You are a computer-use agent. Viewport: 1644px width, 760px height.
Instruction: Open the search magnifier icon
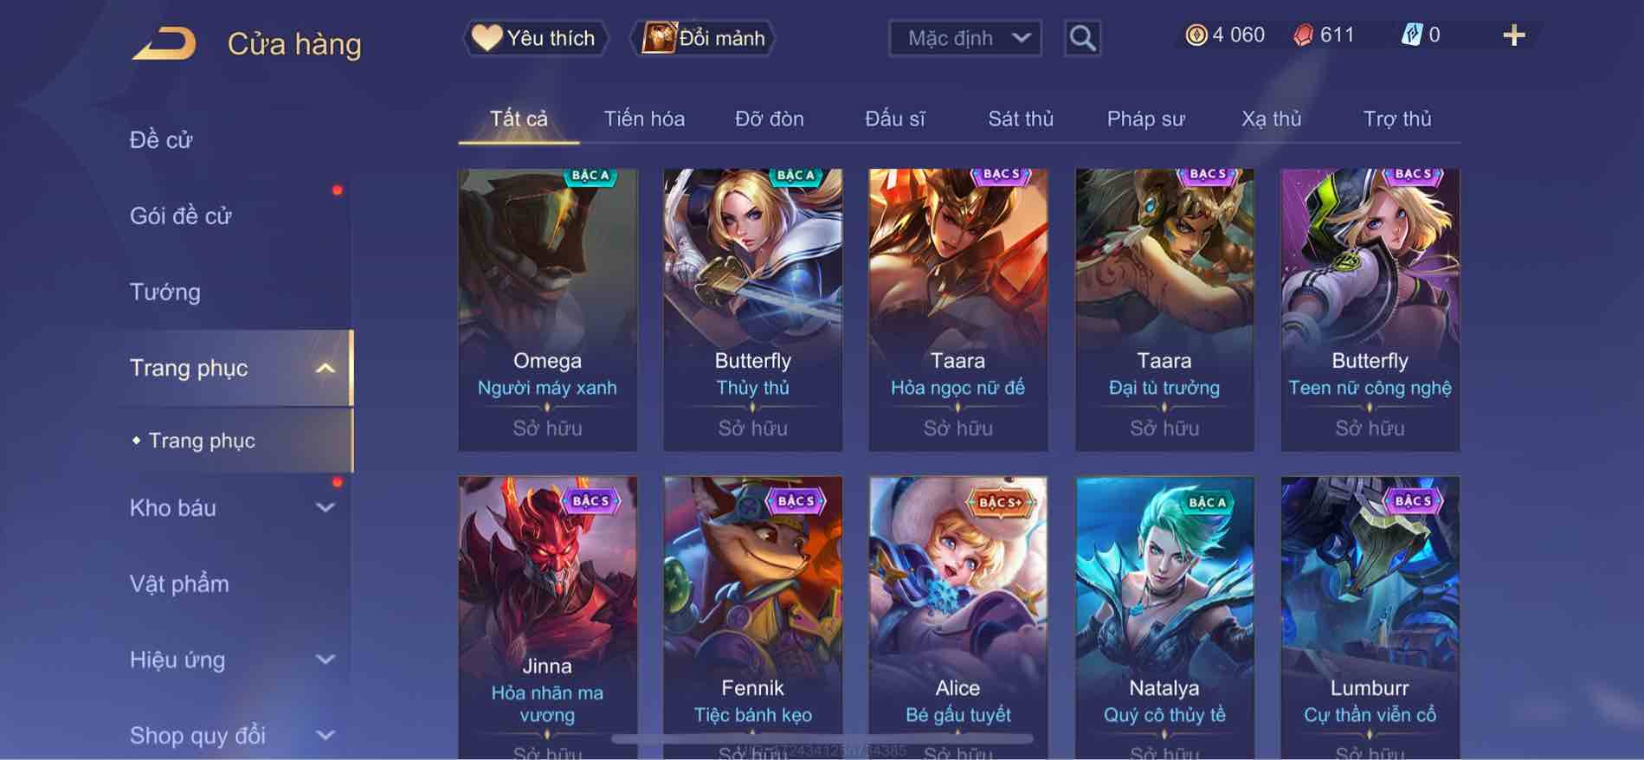(1082, 38)
